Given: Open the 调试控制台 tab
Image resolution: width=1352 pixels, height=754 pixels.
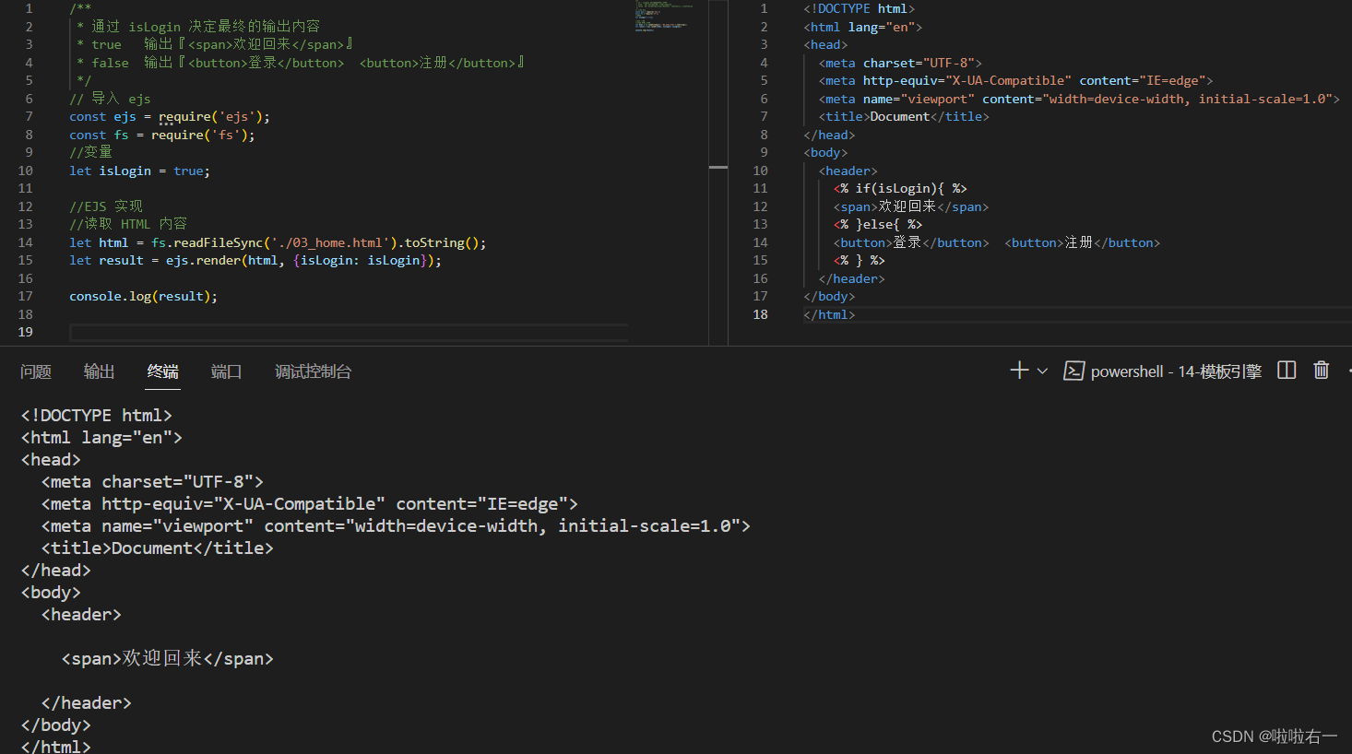Looking at the screenshot, I should [313, 371].
